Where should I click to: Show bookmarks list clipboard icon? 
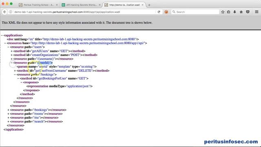tap(228, 12)
